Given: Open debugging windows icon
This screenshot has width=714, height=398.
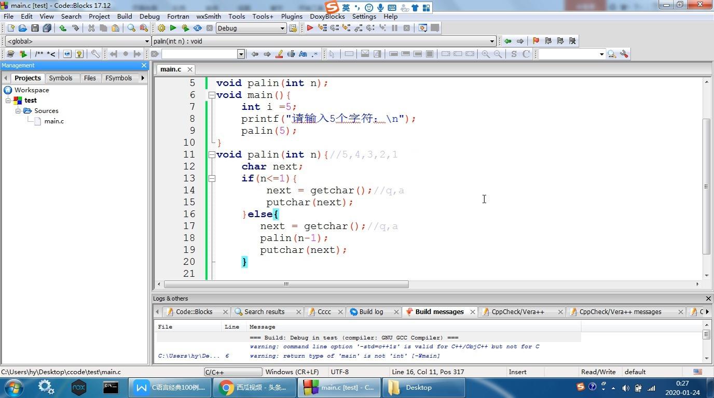Looking at the screenshot, I should [x=423, y=28].
